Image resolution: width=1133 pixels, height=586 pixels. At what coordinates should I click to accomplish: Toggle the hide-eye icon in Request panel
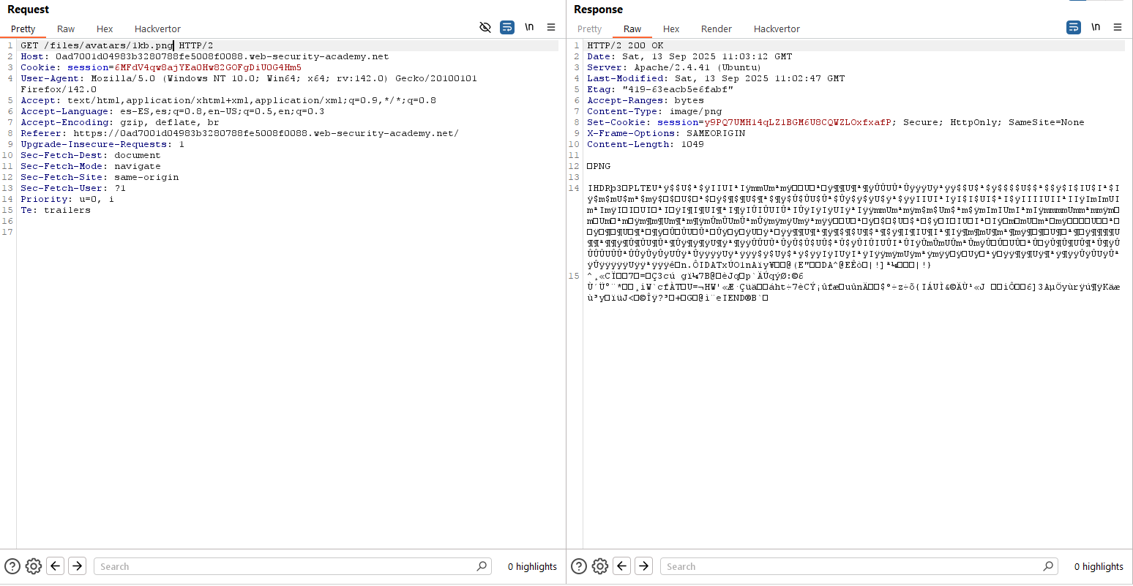coord(485,27)
